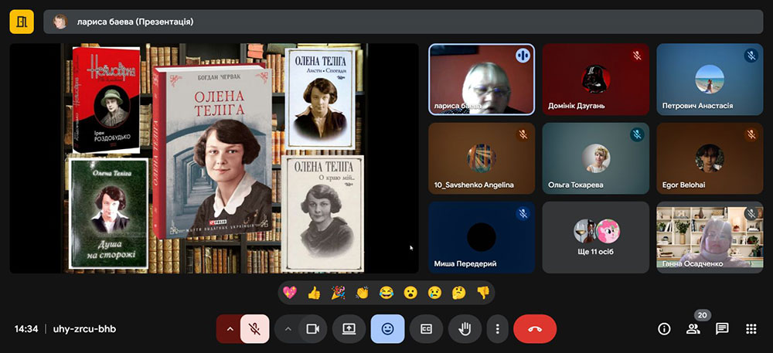Toggle the muted microphone button
Viewport: 773px width, 353px height.
click(x=254, y=328)
